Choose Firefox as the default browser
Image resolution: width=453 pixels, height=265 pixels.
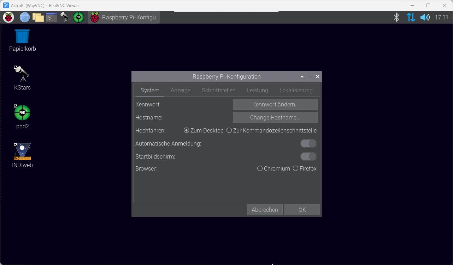[296, 168]
